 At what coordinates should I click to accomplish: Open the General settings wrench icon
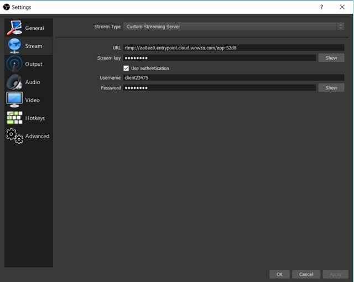coord(14,28)
